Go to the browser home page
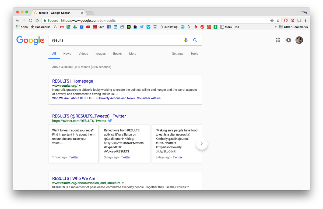Screen dimensions: 323x209 click(37, 20)
